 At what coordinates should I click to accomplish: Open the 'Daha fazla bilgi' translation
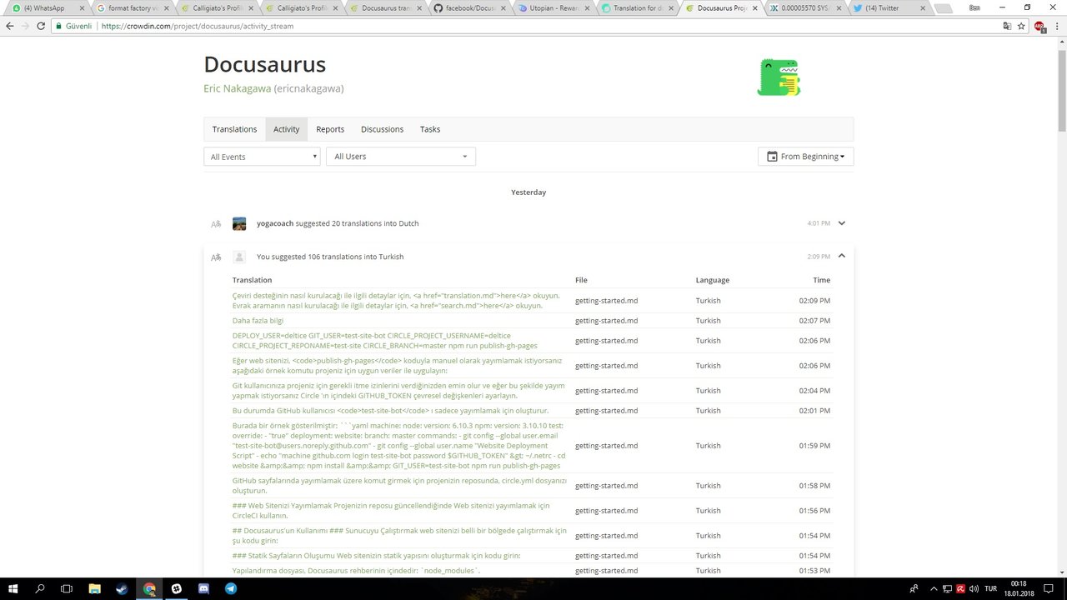pyautogui.click(x=258, y=321)
